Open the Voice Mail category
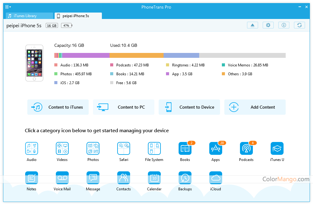Viewport: 313px width, 205px height. [x=62, y=178]
